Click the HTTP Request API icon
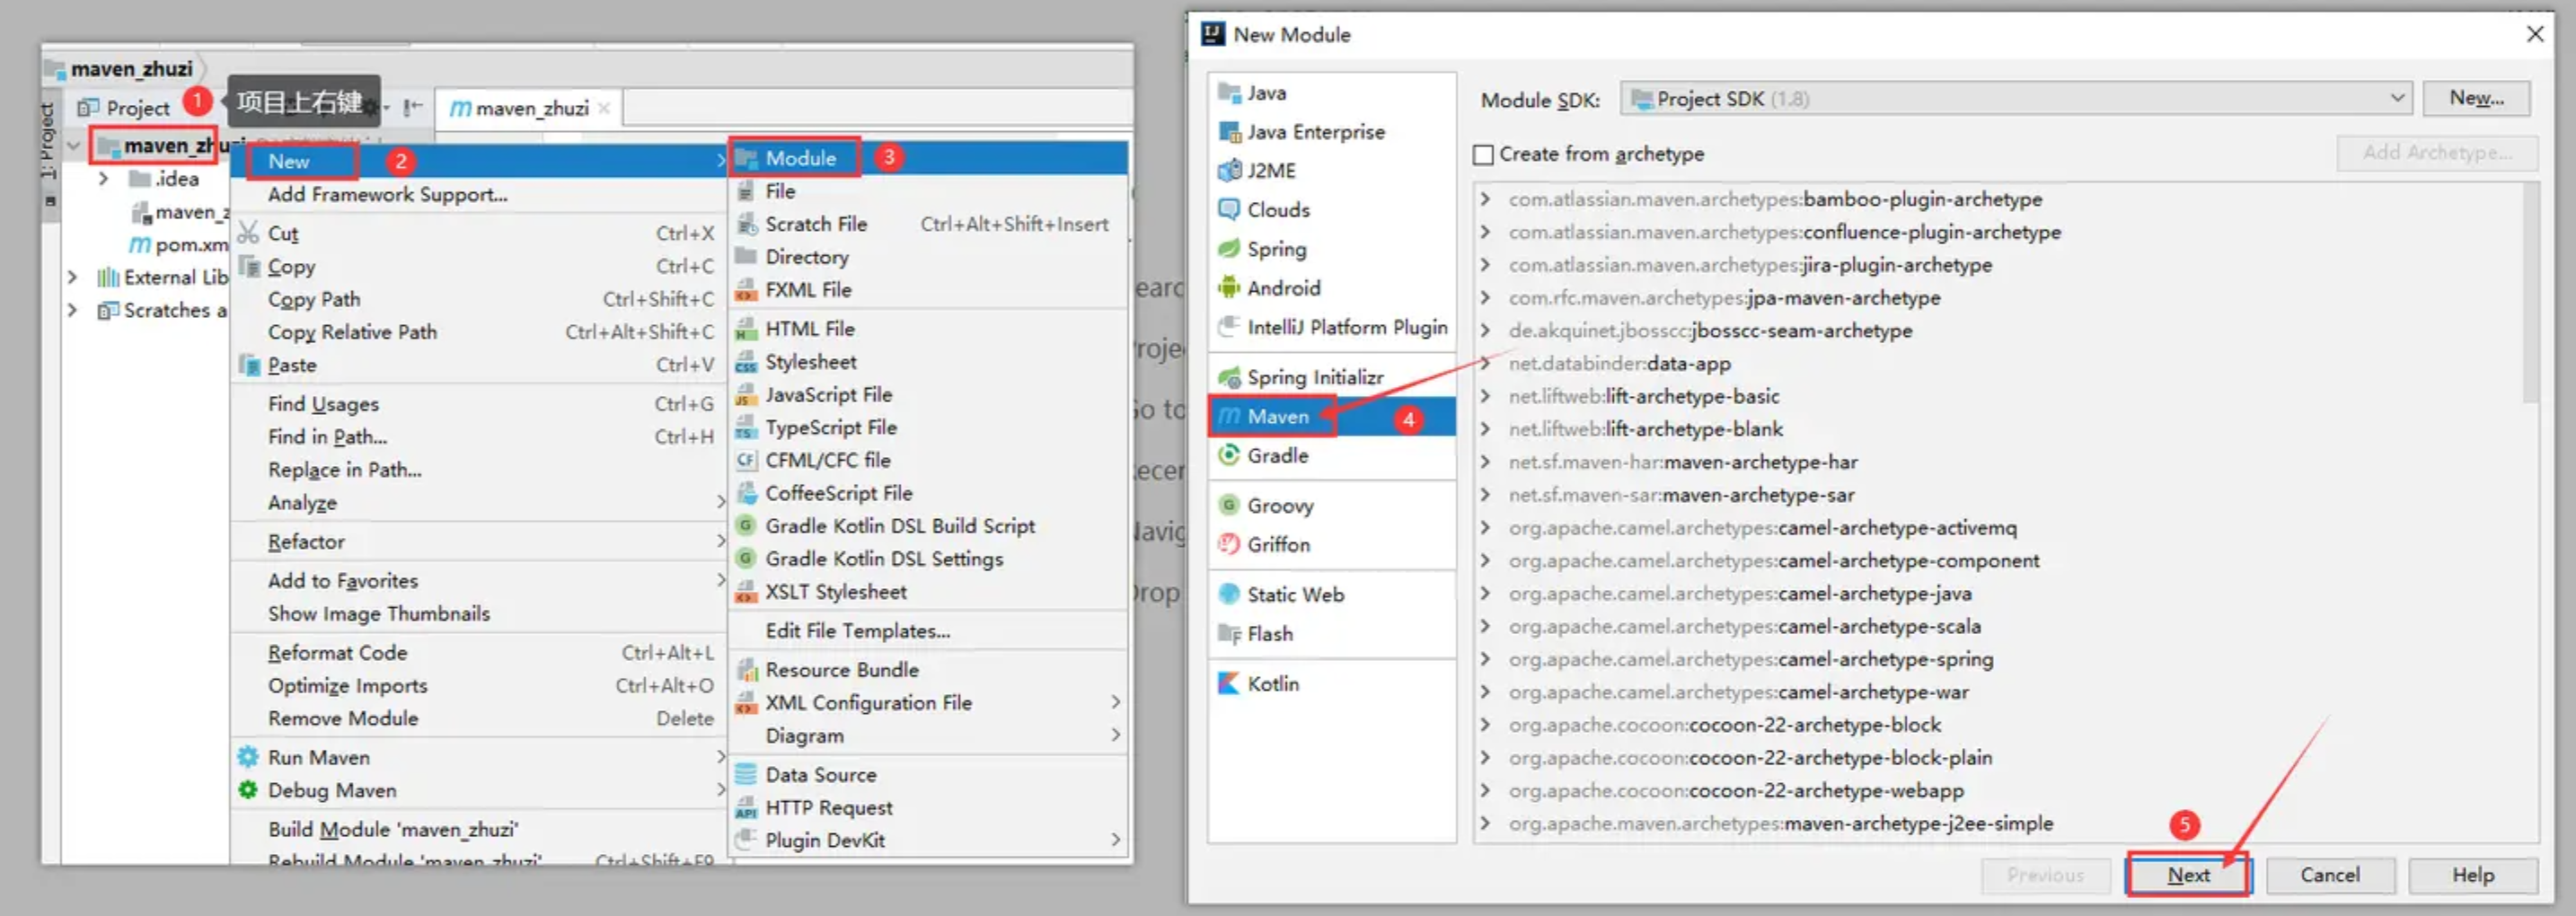The width and height of the screenshot is (2576, 916). pos(746,807)
